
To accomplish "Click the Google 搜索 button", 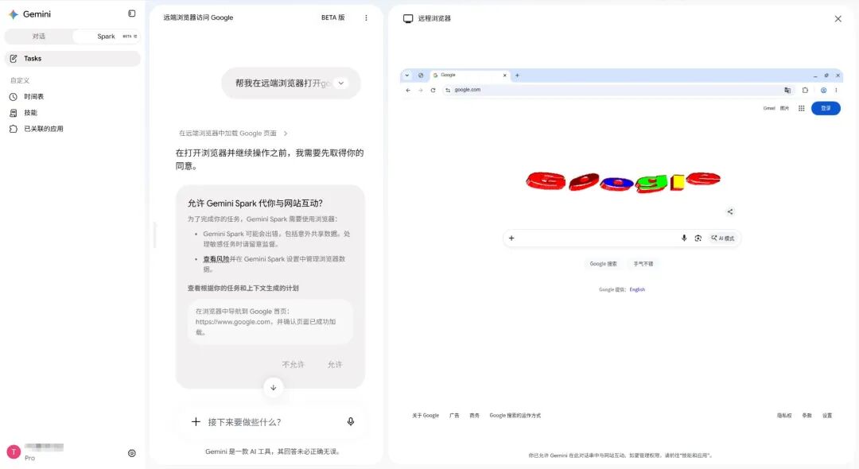I will [603, 264].
